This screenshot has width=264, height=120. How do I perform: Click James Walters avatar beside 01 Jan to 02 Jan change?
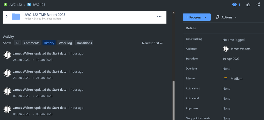point(7,109)
